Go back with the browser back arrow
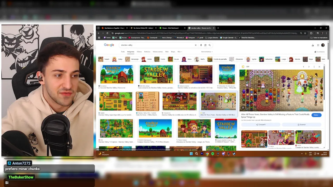 [99, 33]
